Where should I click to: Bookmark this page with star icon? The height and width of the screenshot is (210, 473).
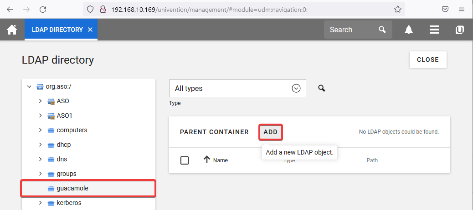[397, 9]
